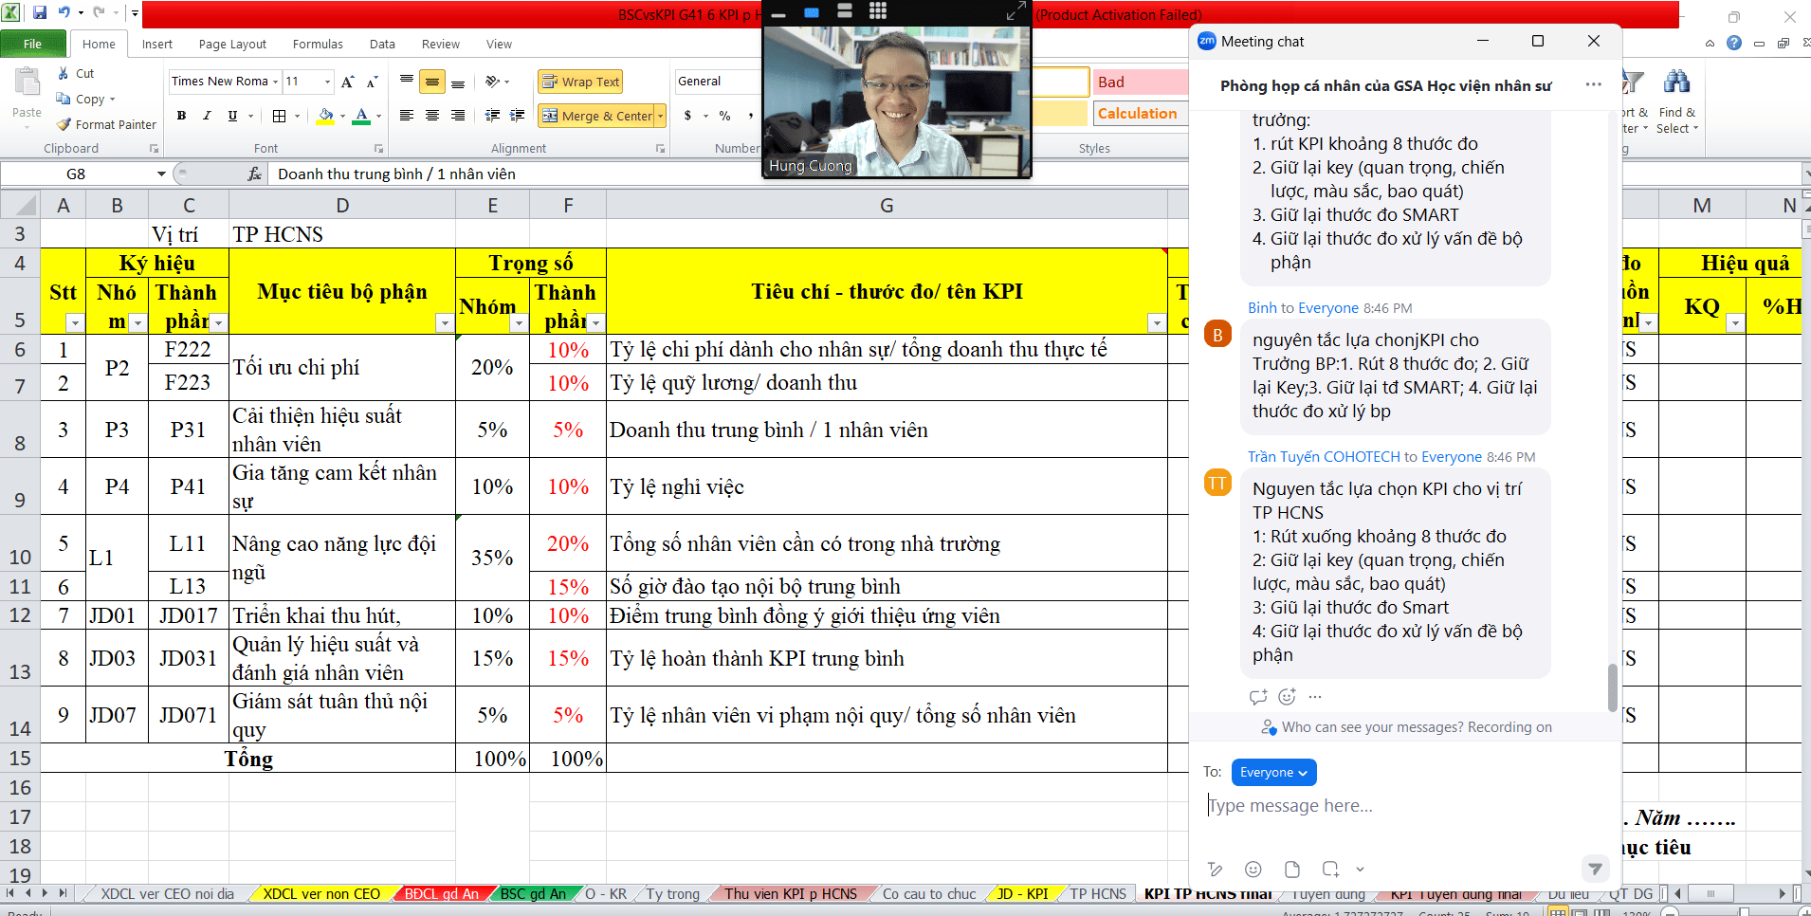The width and height of the screenshot is (1811, 916).
Task: Open filter dropdown on Tiêu chí KPI column
Action: coord(1157,323)
